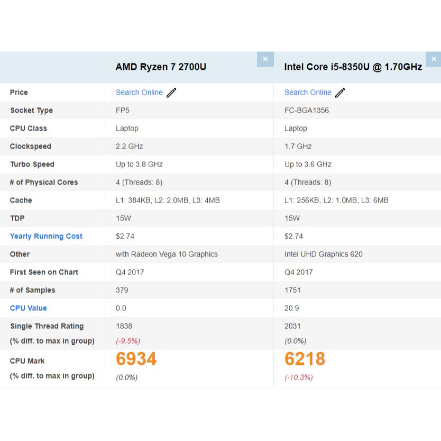Select the 6218 CPU Mark score
Viewport: 441px width, 441px height.
[x=305, y=360]
